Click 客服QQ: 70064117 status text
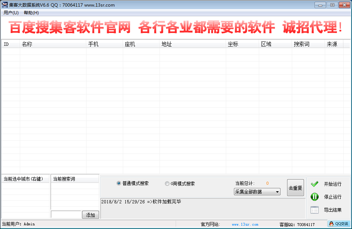Viewport: 352px width, 229px height. click(x=297, y=224)
